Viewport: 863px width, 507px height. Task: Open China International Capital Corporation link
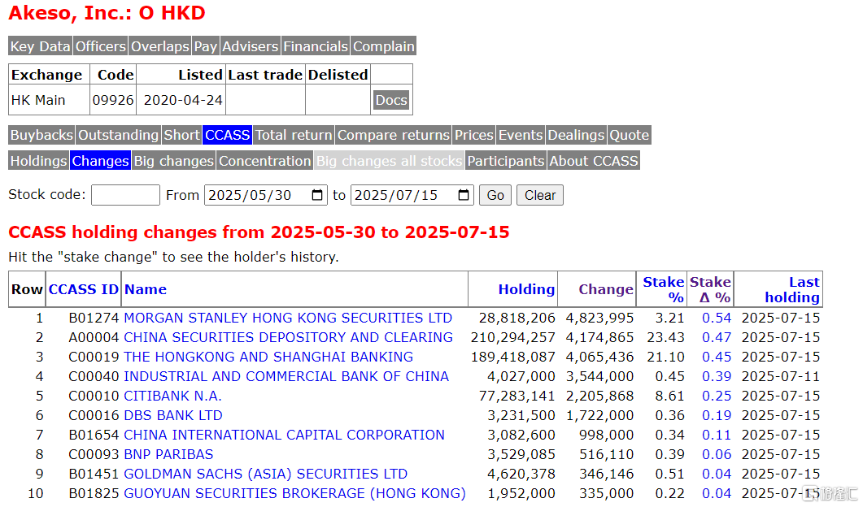(x=284, y=435)
